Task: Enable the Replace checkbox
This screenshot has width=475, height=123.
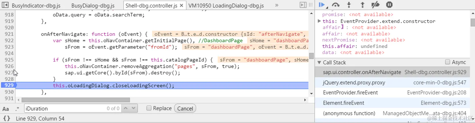Action: tap(149, 108)
